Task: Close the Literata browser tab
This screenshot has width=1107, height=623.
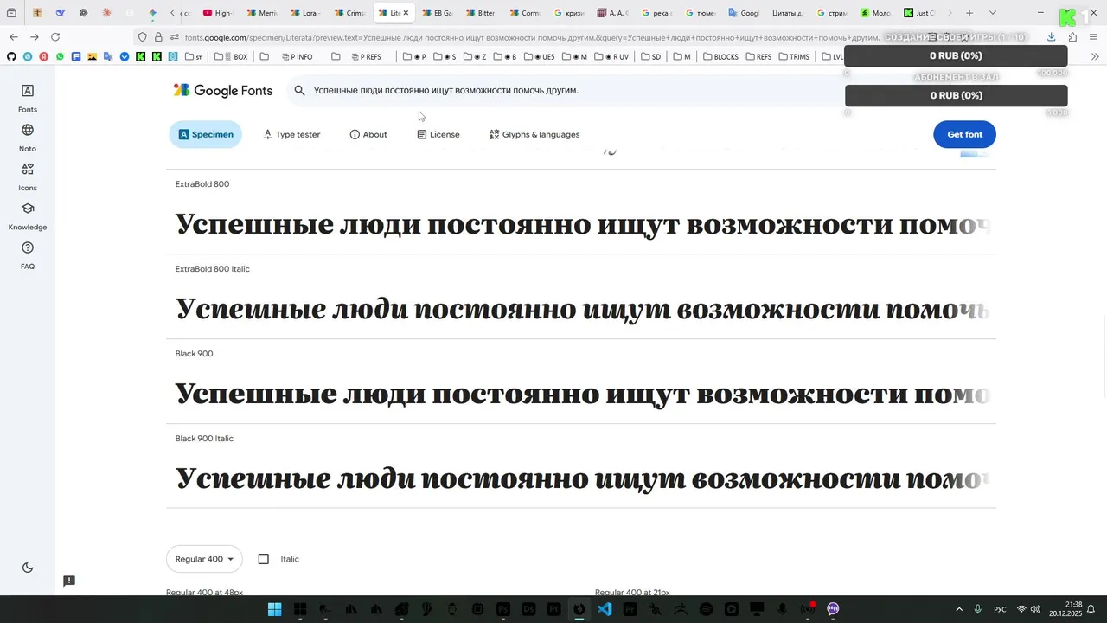Action: (x=406, y=13)
